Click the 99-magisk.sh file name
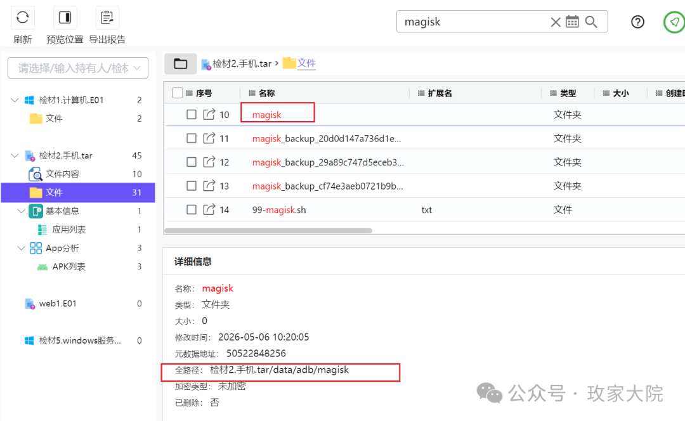The width and height of the screenshot is (685, 421). coord(279,210)
